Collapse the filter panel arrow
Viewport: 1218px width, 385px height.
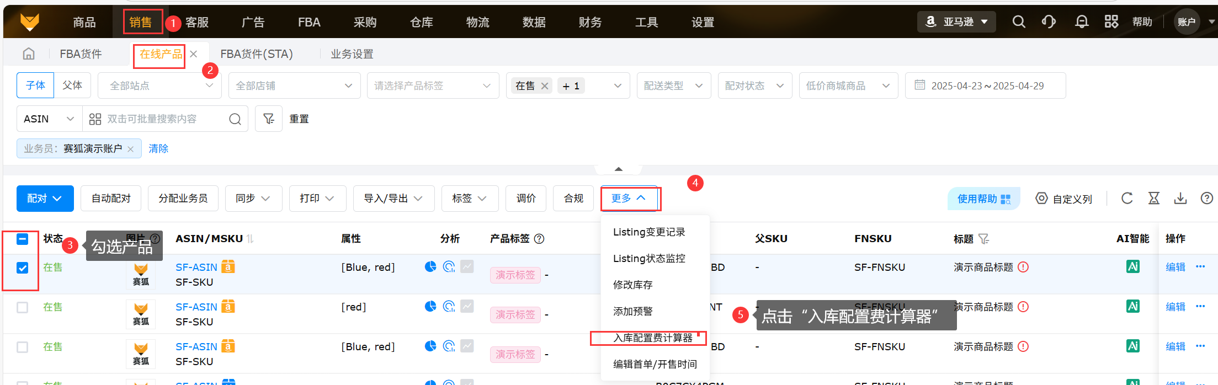pyautogui.click(x=618, y=169)
